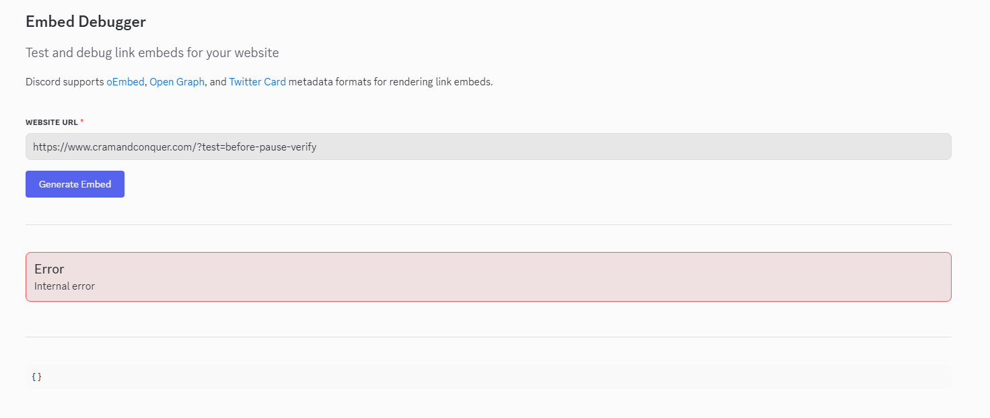Click the divider line above the error box
Screen dimensions: 990x418
tap(488, 224)
